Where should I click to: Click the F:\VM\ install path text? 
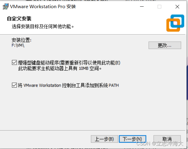(x=18, y=45)
